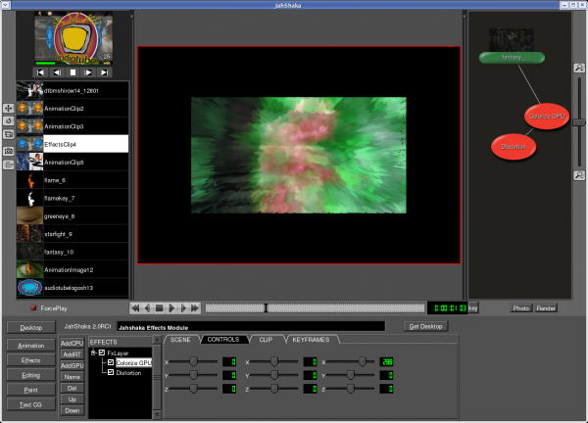This screenshot has height=423, width=588.
Task: Collapse the FxLayer tree node
Action: click(93, 352)
